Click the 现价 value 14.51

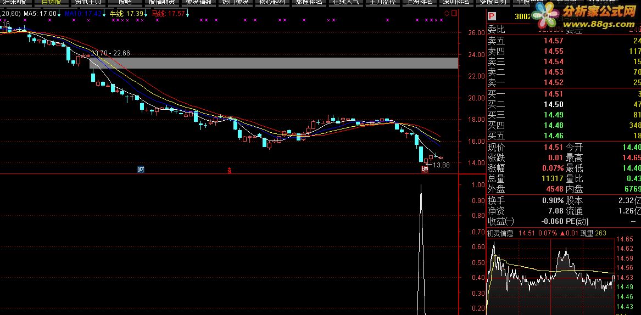554,148
